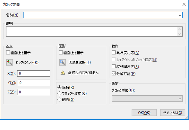Enable 画面上を指示 checkbox under 図形

click(x=61, y=53)
